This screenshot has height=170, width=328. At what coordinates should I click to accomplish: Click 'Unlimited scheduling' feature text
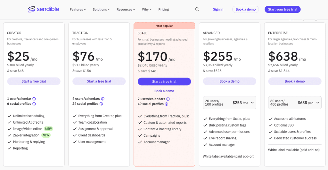point(29,116)
